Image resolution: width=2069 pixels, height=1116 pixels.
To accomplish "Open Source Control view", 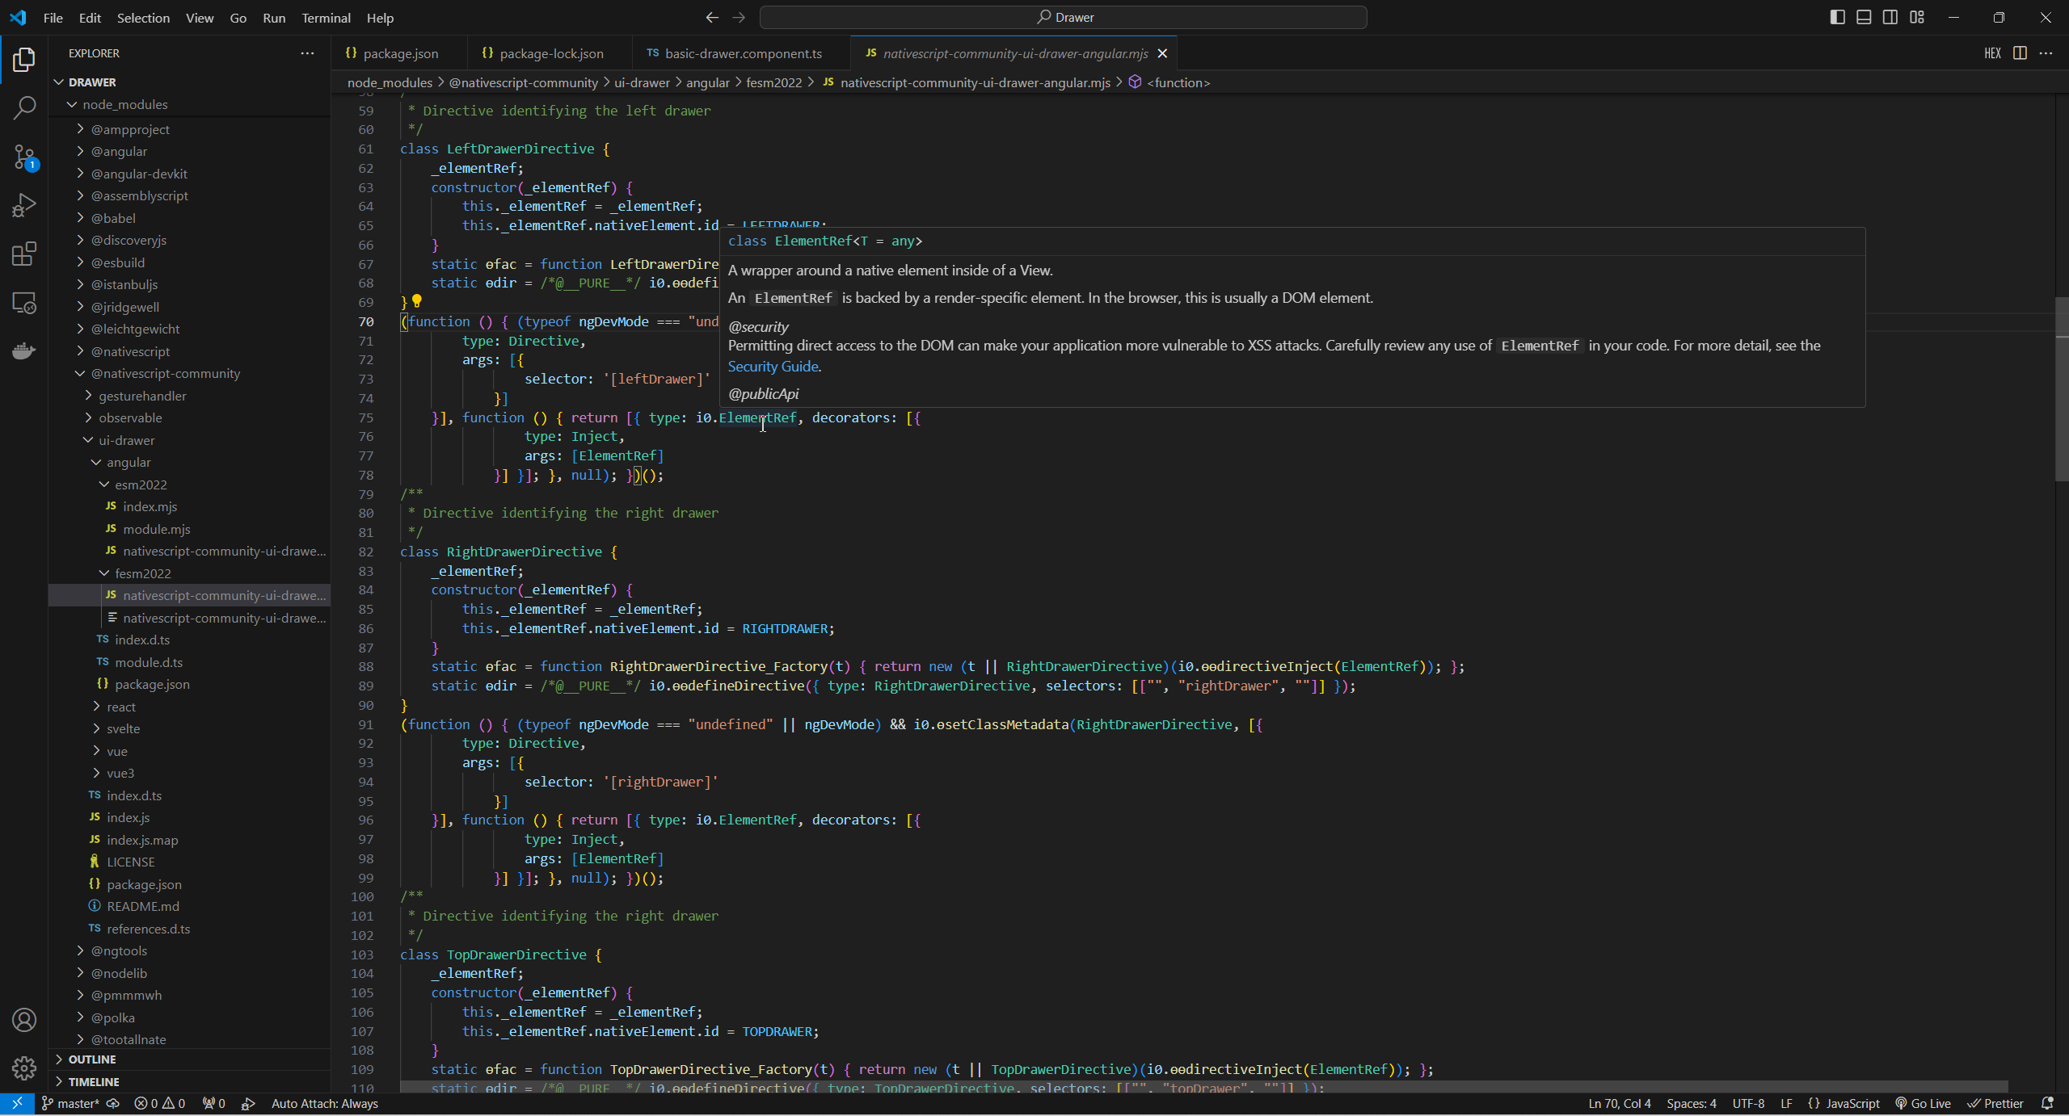I will [x=24, y=157].
